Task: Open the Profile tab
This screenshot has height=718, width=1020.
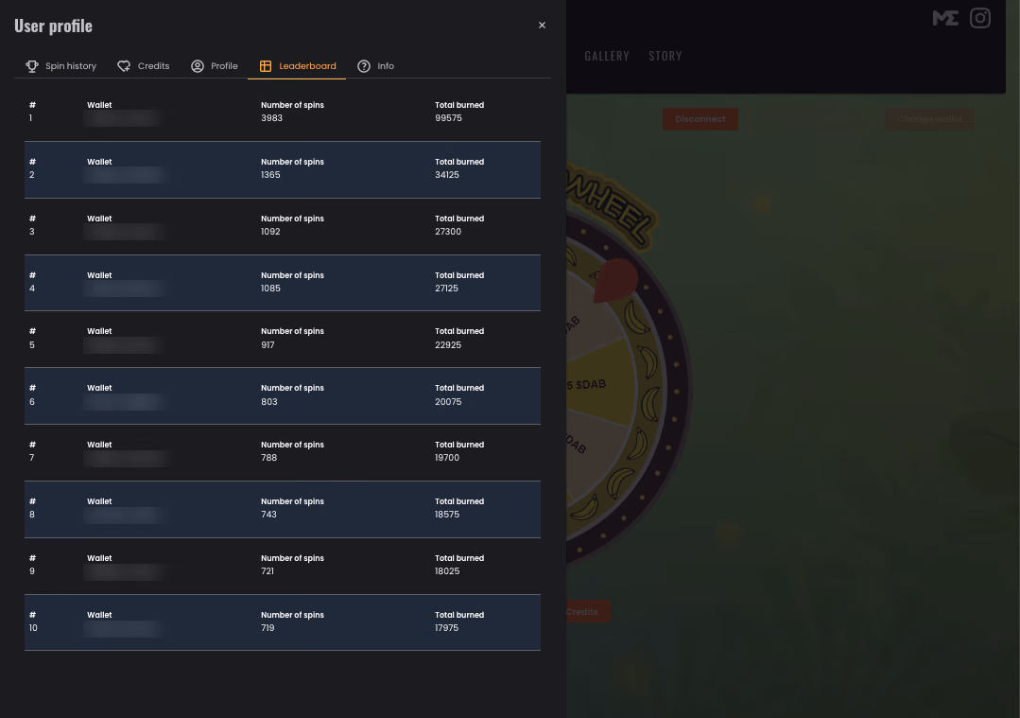Action: [214, 66]
